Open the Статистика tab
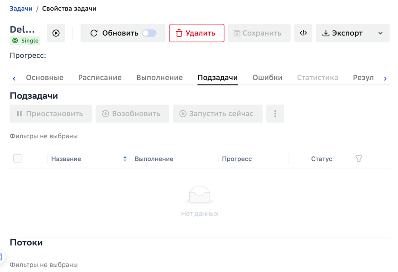 [x=317, y=78]
